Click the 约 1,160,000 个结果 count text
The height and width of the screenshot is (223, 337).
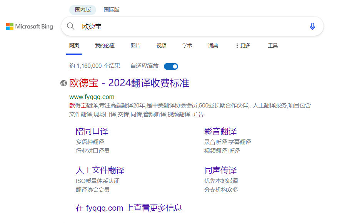coord(95,66)
